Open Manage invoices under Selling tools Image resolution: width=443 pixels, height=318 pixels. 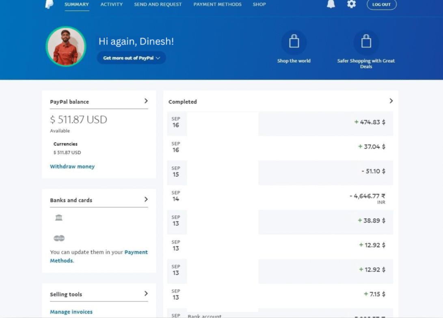(71, 311)
